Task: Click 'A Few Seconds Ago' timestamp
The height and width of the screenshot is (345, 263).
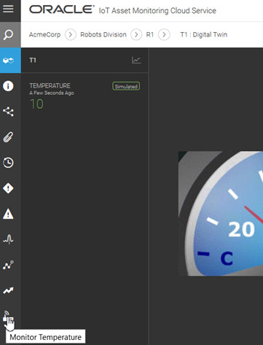Action: [x=52, y=93]
